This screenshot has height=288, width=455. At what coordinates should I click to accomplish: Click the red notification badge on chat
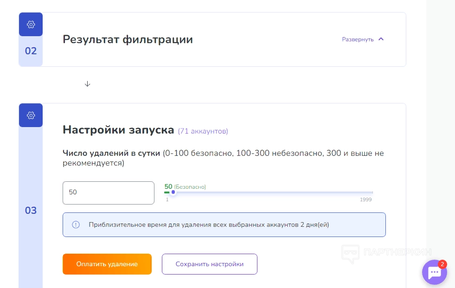[442, 264]
